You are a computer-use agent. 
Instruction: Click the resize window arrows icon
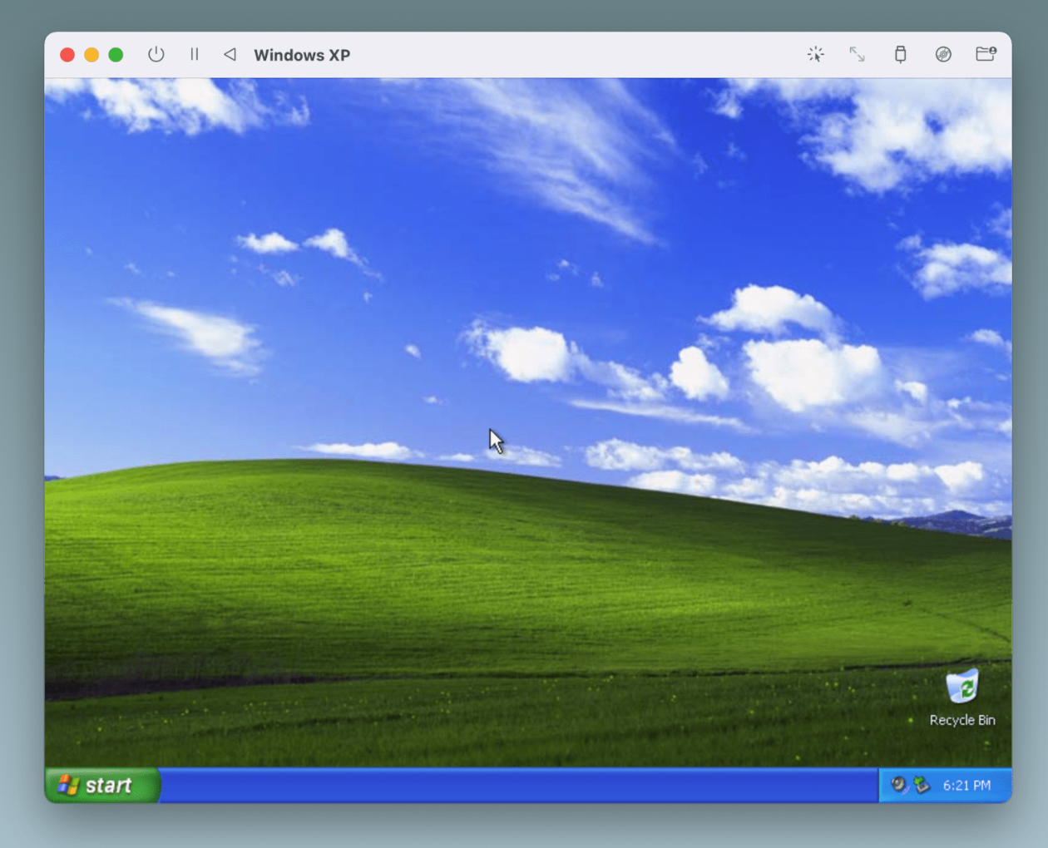coord(857,55)
